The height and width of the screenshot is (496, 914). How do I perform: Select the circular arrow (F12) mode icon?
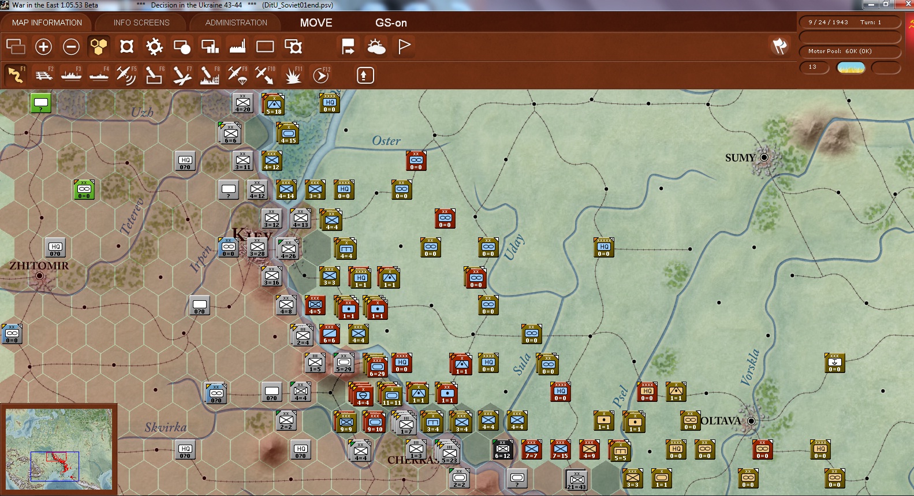click(321, 75)
